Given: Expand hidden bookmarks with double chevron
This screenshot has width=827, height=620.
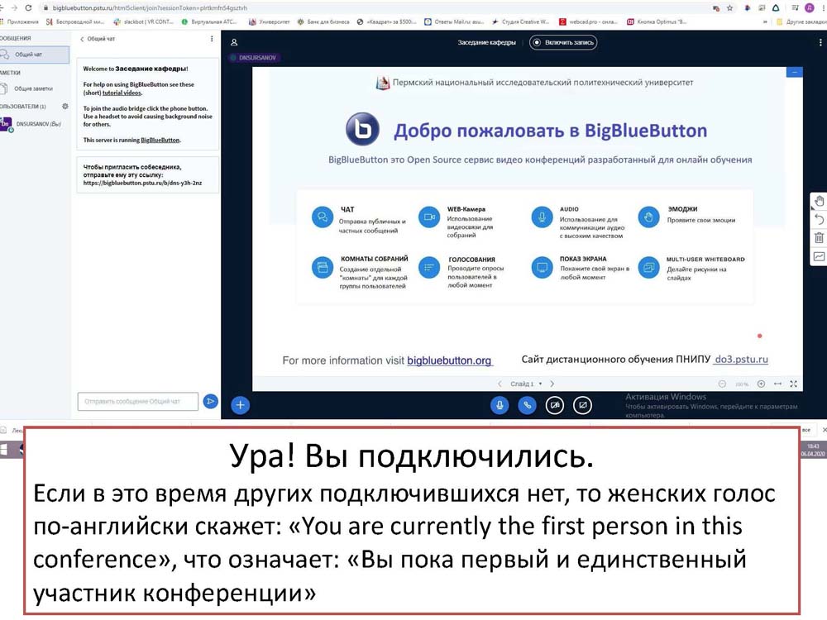Looking at the screenshot, I should [765, 21].
